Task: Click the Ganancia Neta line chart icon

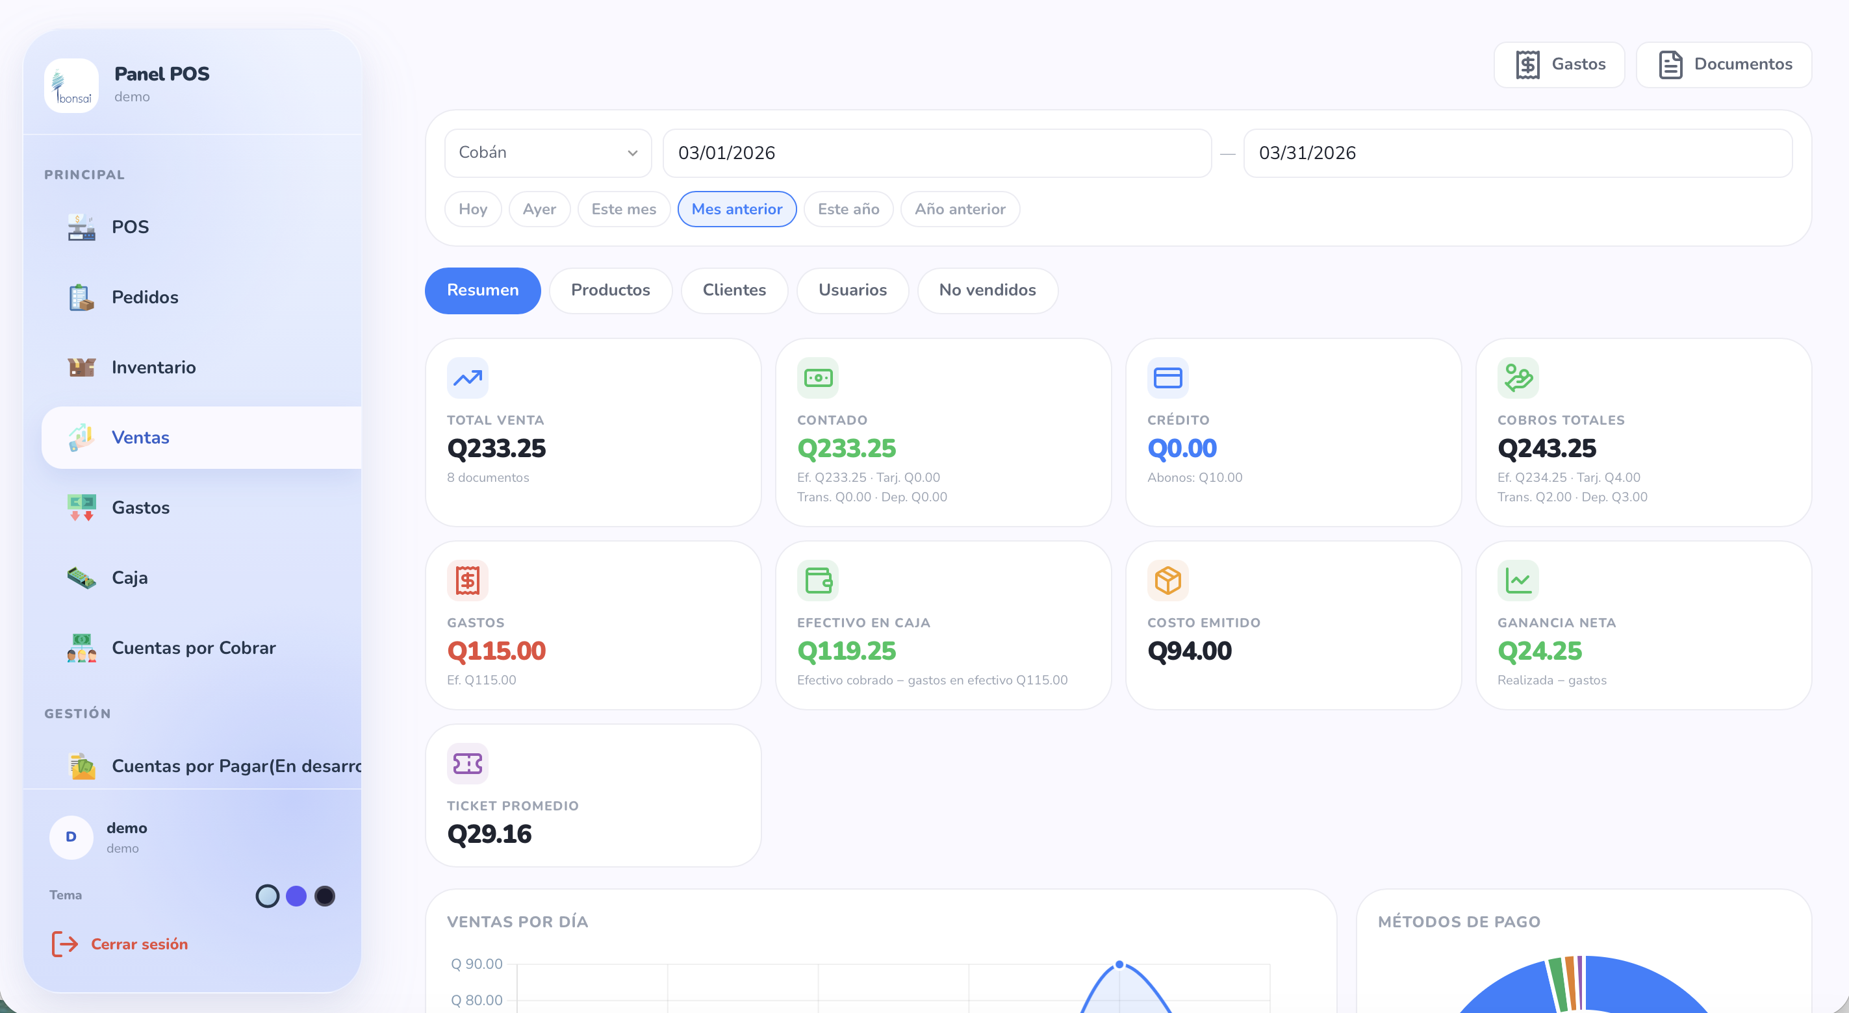Action: coord(1518,581)
